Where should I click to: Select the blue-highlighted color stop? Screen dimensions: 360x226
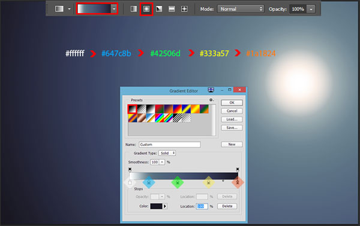click(x=149, y=182)
